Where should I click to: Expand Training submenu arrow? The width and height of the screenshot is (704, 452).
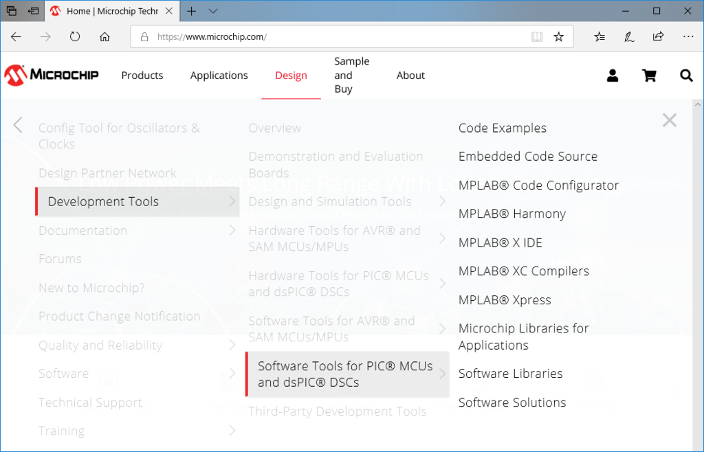coord(232,431)
